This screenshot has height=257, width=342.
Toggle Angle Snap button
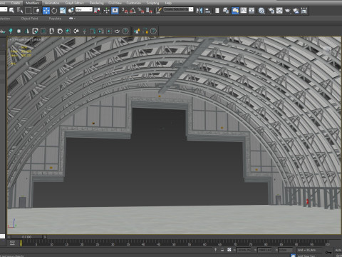[133, 10]
